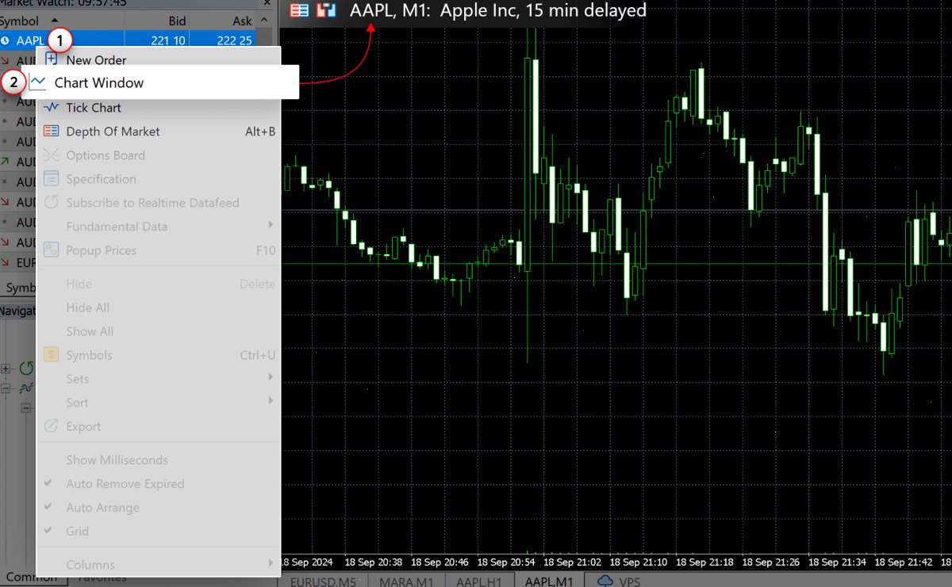Click the Export arrow icon
Viewport: 952px width, 587px height.
[52, 426]
